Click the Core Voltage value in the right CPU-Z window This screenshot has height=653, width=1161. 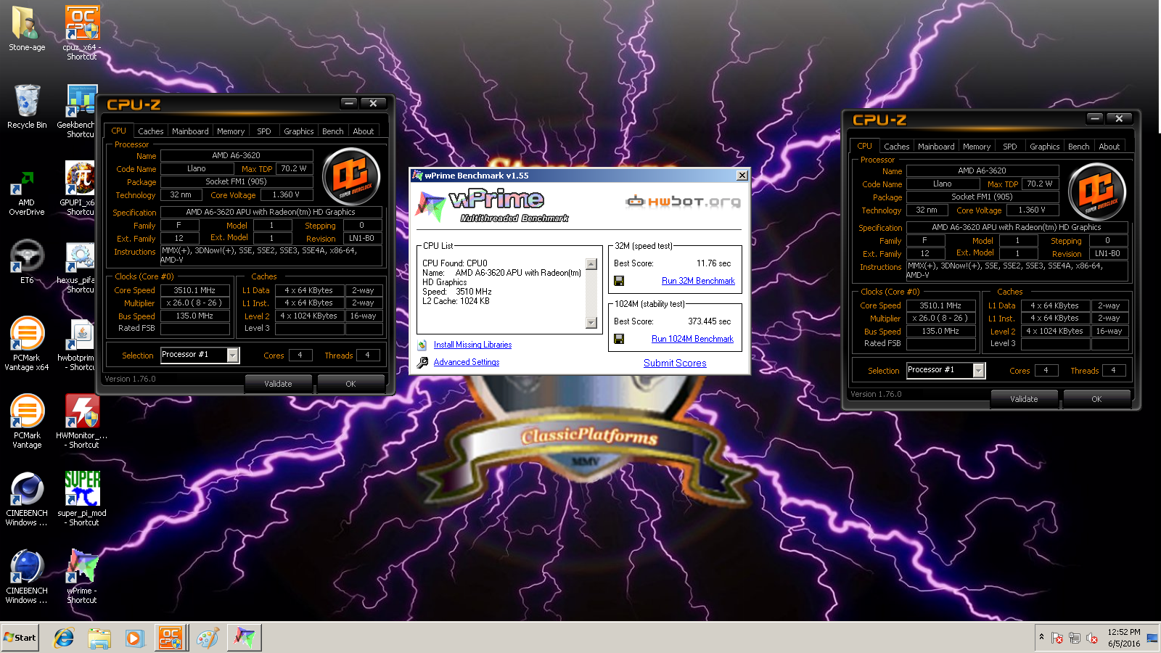[x=1032, y=210]
